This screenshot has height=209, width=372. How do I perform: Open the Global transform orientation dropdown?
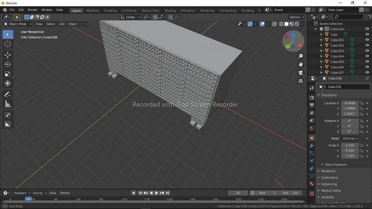coord(130,17)
